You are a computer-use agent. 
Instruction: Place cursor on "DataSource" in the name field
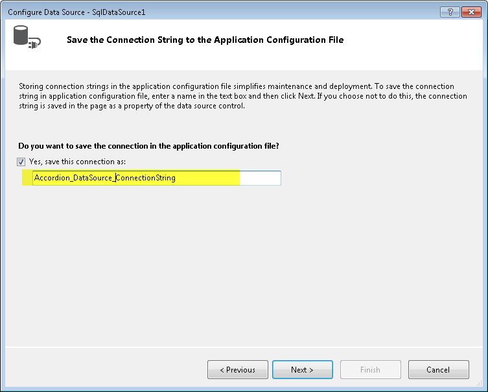[93, 178]
